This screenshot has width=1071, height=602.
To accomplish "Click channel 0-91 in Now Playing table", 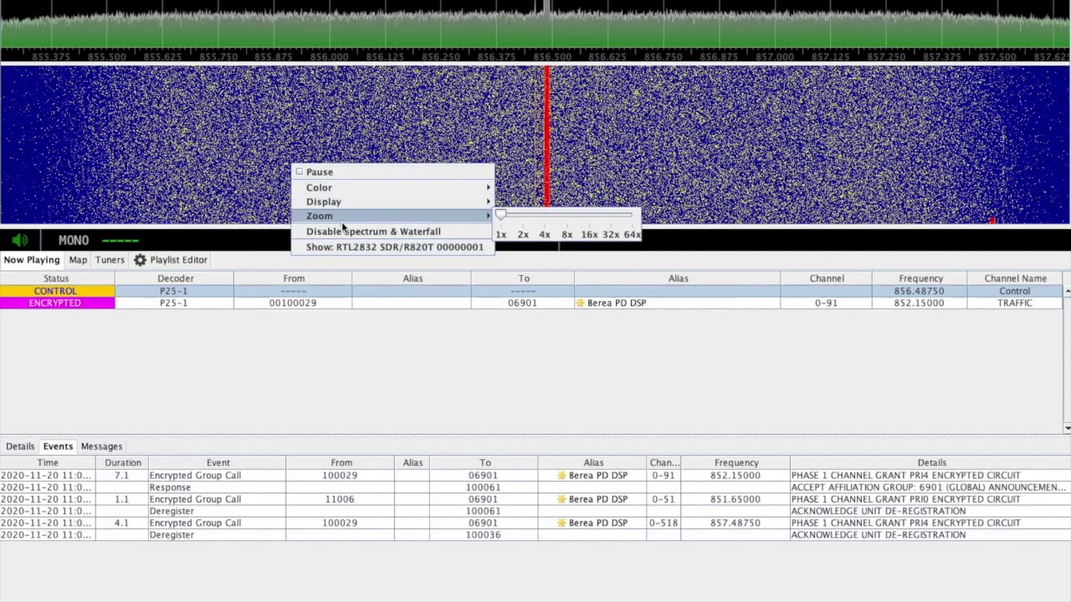I will click(826, 303).
